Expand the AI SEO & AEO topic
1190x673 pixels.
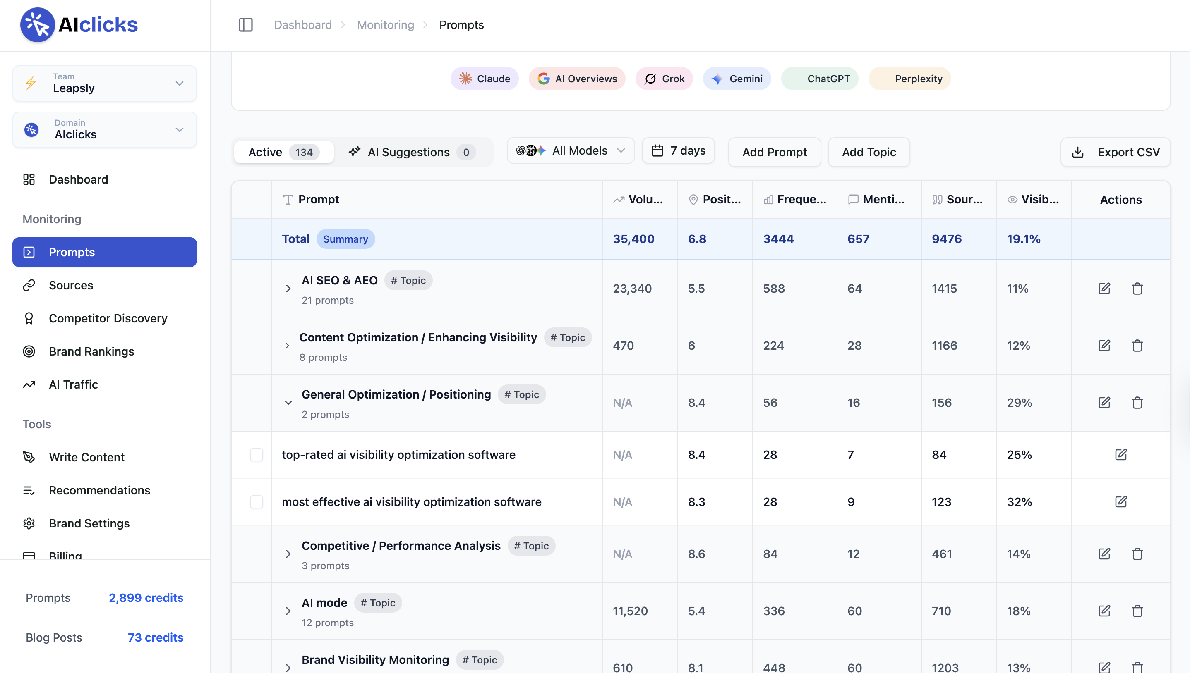pyautogui.click(x=288, y=289)
